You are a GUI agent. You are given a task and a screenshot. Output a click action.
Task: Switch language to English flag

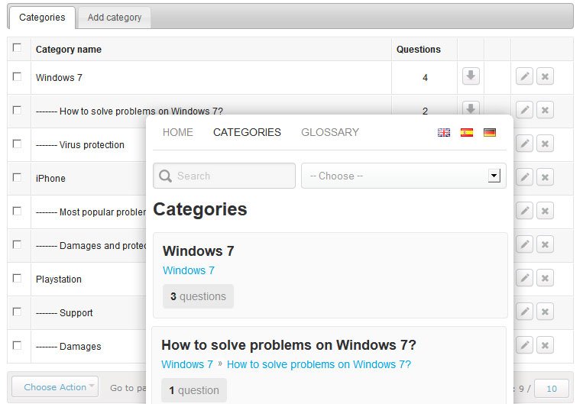click(x=444, y=132)
